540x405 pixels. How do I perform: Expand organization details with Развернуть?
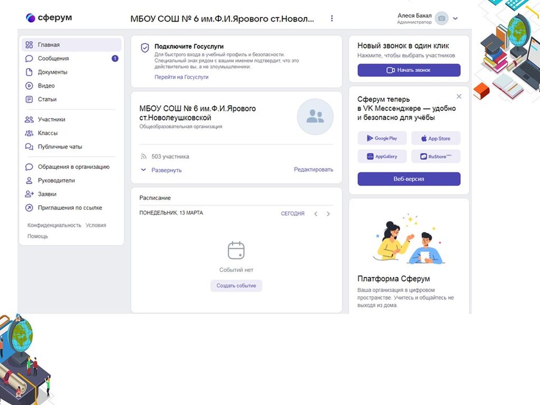coord(161,170)
